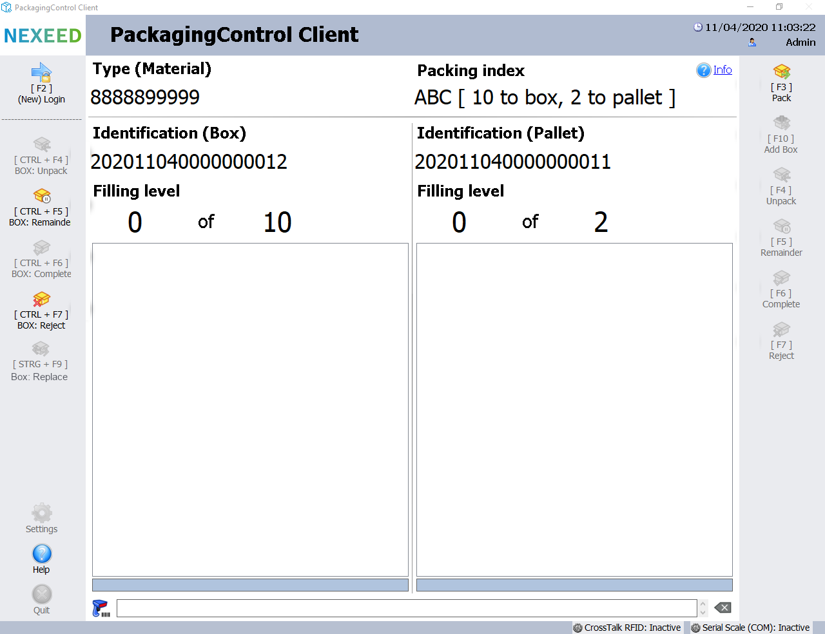Open the Help button

pyautogui.click(x=42, y=554)
